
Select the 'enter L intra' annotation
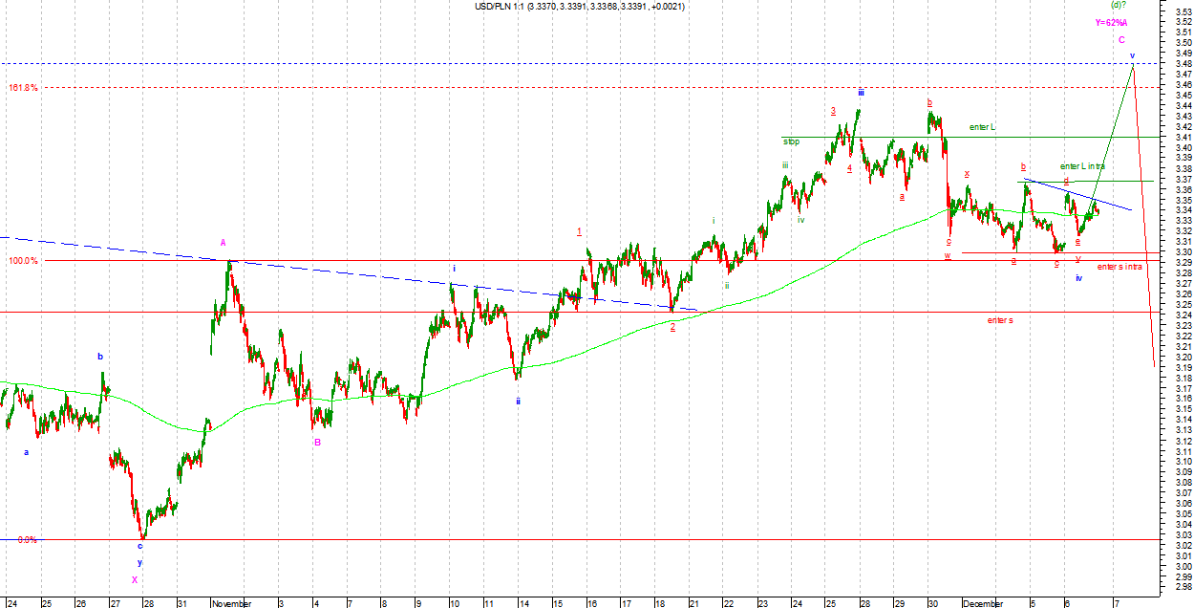(1082, 166)
